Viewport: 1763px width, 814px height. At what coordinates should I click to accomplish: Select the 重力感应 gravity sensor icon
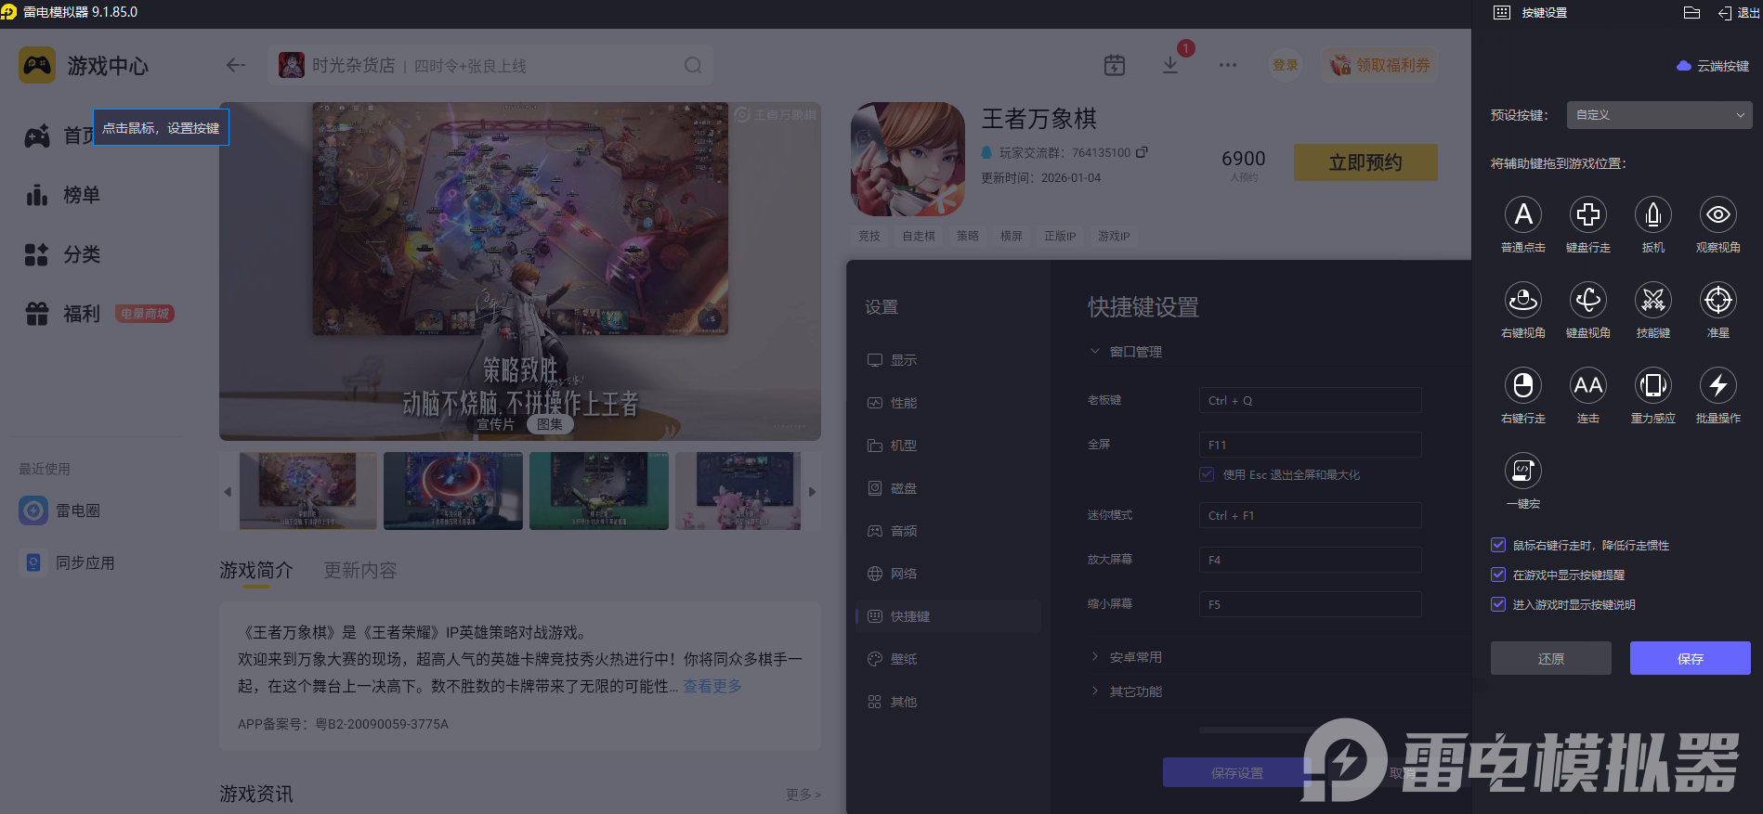pyautogui.click(x=1652, y=386)
